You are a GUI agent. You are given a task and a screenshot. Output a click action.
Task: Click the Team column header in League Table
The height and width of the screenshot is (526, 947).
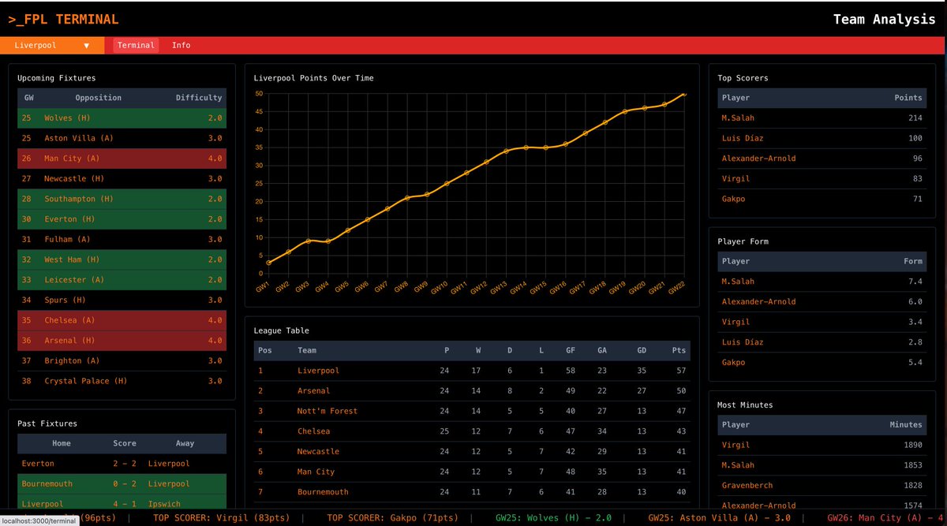point(307,350)
